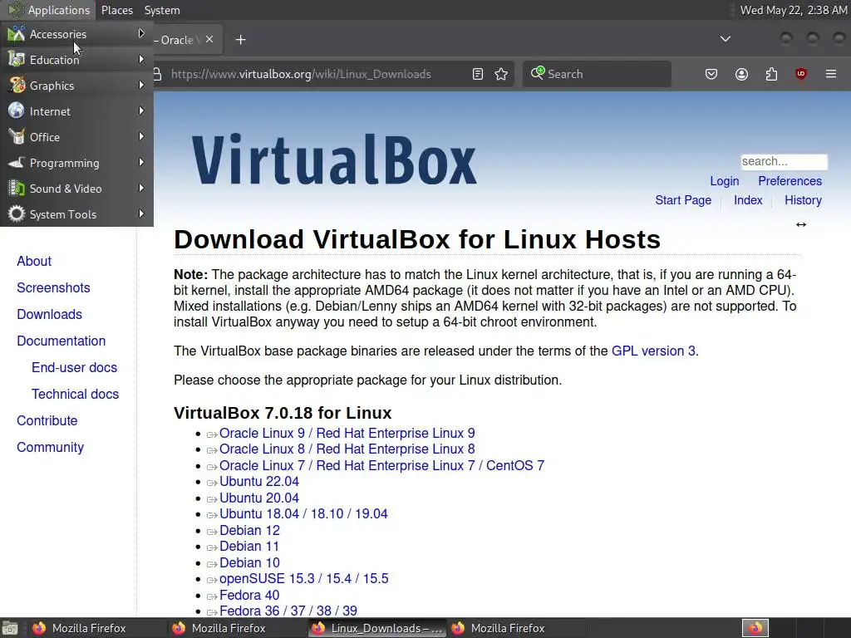Viewport: 851px width, 638px height.
Task: Open the Extensions puzzle icon
Action: pyautogui.click(x=771, y=74)
